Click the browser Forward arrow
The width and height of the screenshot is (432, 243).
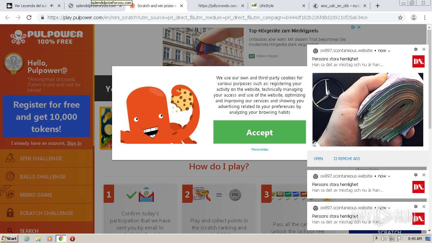[x=18, y=18]
